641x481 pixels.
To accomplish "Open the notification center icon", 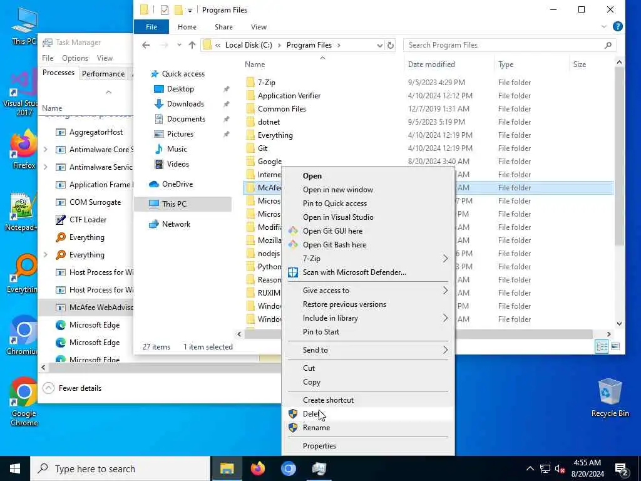I will click(x=622, y=469).
